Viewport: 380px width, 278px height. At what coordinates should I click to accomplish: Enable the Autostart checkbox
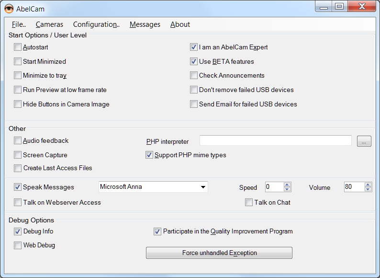[18, 47]
